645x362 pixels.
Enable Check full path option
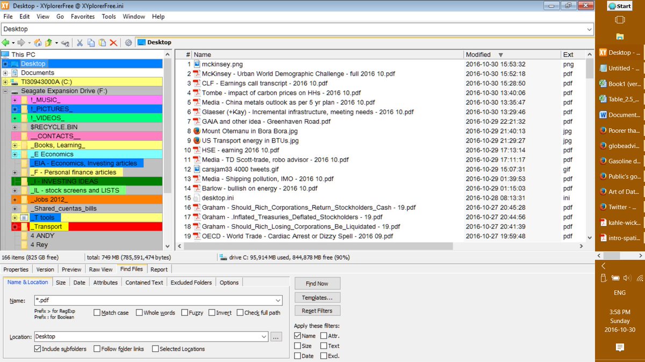point(240,313)
